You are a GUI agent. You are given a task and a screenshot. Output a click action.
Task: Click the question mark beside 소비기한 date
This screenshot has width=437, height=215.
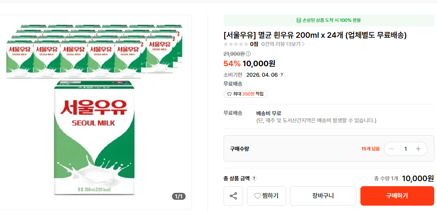coord(282,75)
